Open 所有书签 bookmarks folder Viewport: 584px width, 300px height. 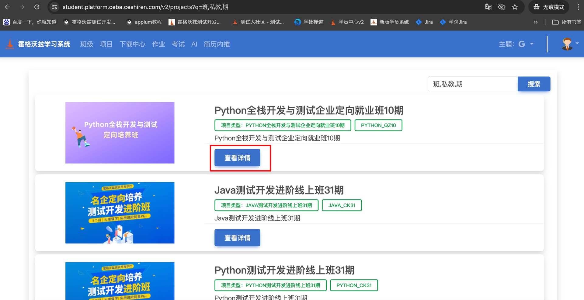point(567,22)
